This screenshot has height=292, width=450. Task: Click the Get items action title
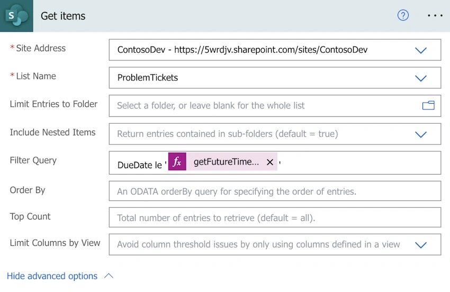(x=63, y=16)
